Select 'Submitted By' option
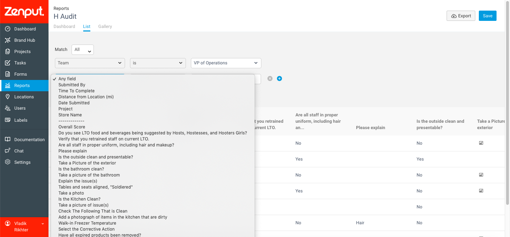The width and height of the screenshot is (510, 237). [x=153, y=85]
